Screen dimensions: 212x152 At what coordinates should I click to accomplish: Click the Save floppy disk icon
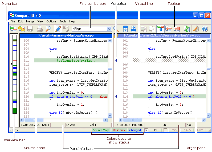(x=30, y=29)
